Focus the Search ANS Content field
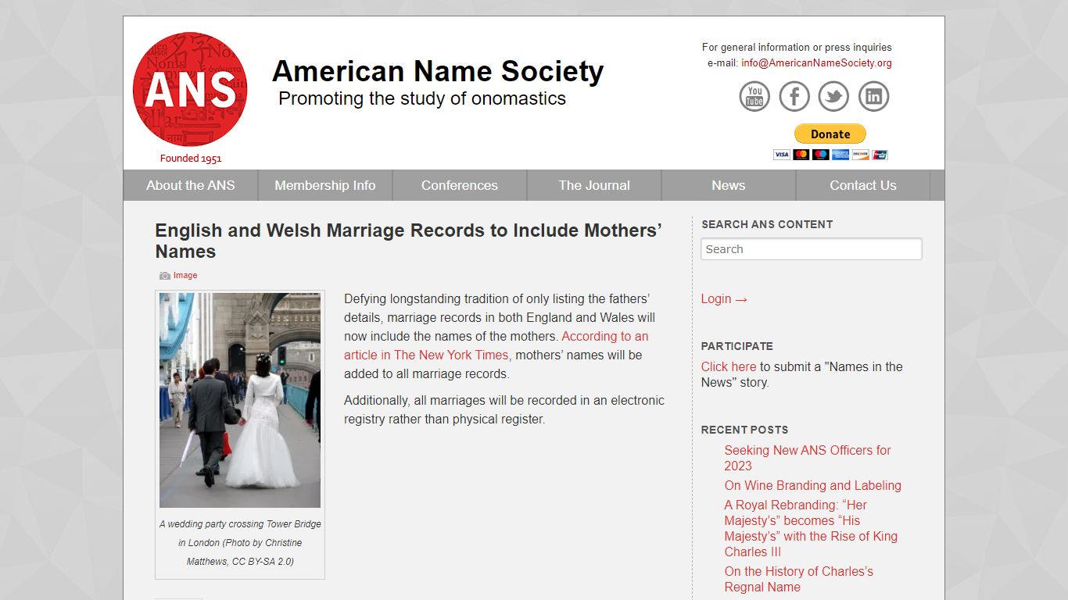Viewport: 1068px width, 600px height. (812, 249)
